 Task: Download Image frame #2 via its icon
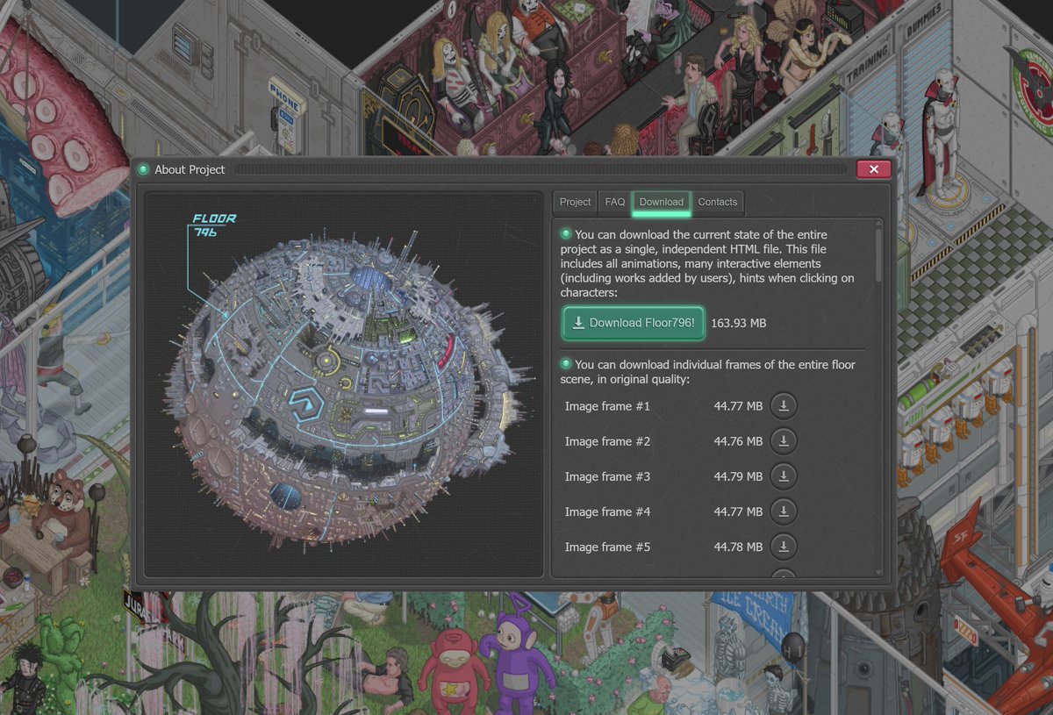point(784,441)
